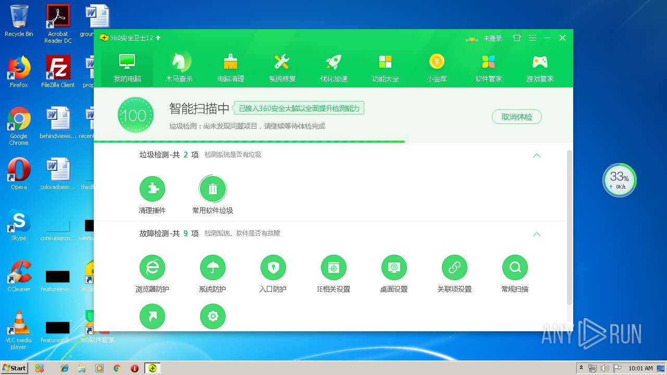Viewport: 667px width, 375px height.
Task: Open VLC media player desktop shortcut
Action: 19,330
